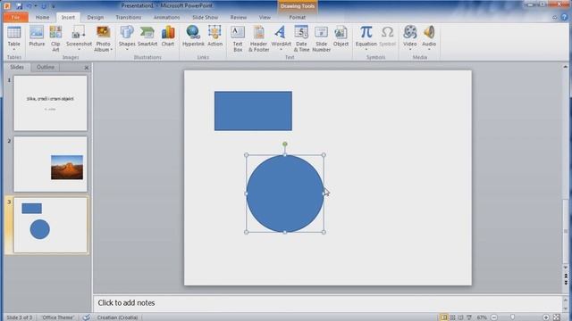Select slide 3 thumbnail
This screenshot has width=572, height=321.
coord(50,225)
